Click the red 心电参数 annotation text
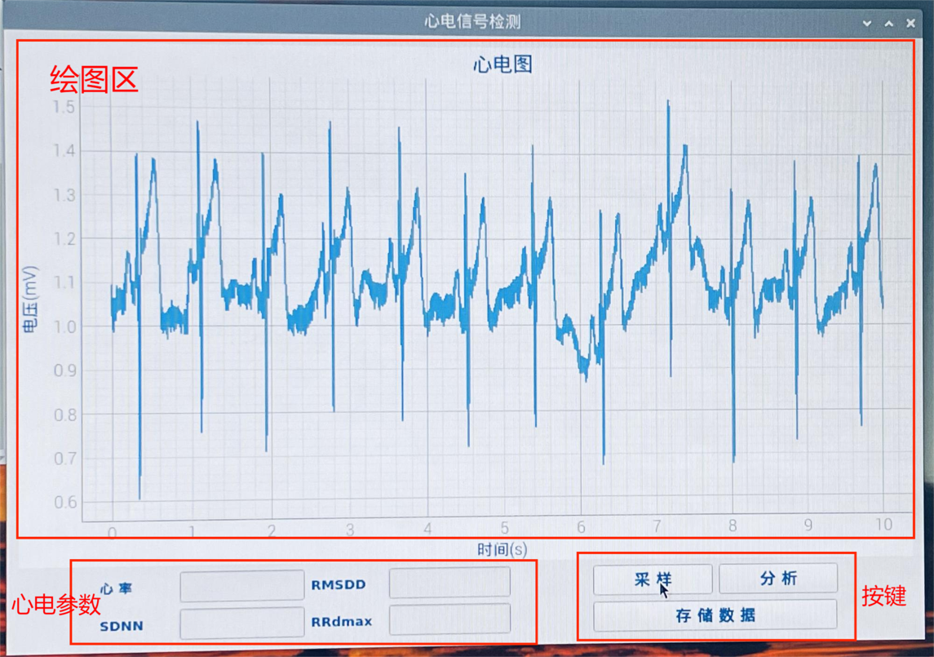This screenshot has width=934, height=657. [55, 605]
